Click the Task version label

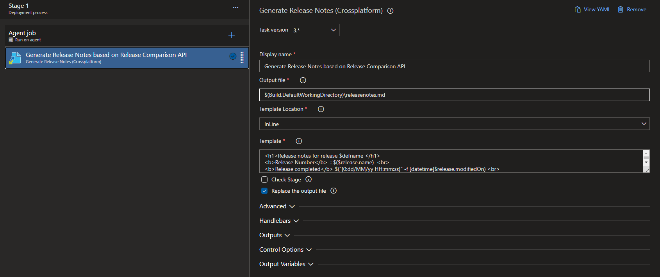tap(274, 30)
